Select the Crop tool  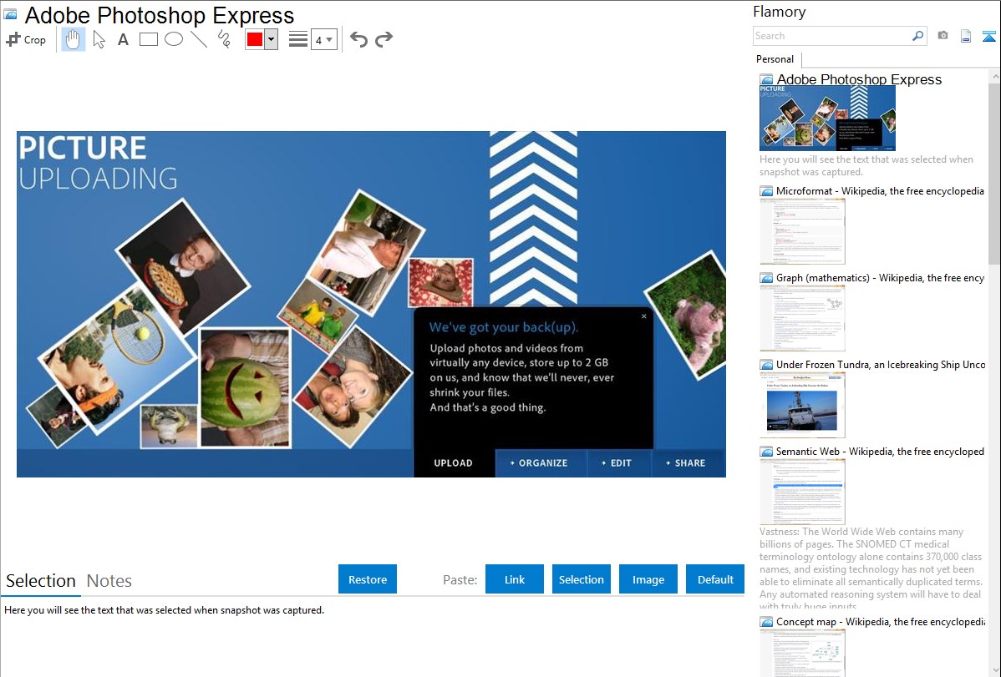pyautogui.click(x=26, y=39)
